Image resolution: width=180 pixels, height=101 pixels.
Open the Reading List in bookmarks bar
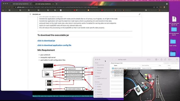click(x=163, y=10)
